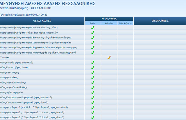The image size is (186, 120).
Task: Click green checkmark for Κωνσταντίνου Καραμανλή (προς δυτικά)
Action: coord(93,102)
